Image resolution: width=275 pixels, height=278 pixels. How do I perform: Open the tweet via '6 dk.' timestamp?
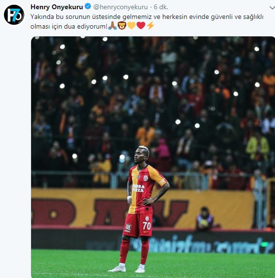coord(161,7)
